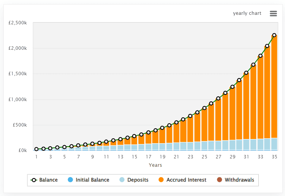Screen dimensions: 285x196
Task: Open the chart hamburger context menu
Action: coord(273,13)
